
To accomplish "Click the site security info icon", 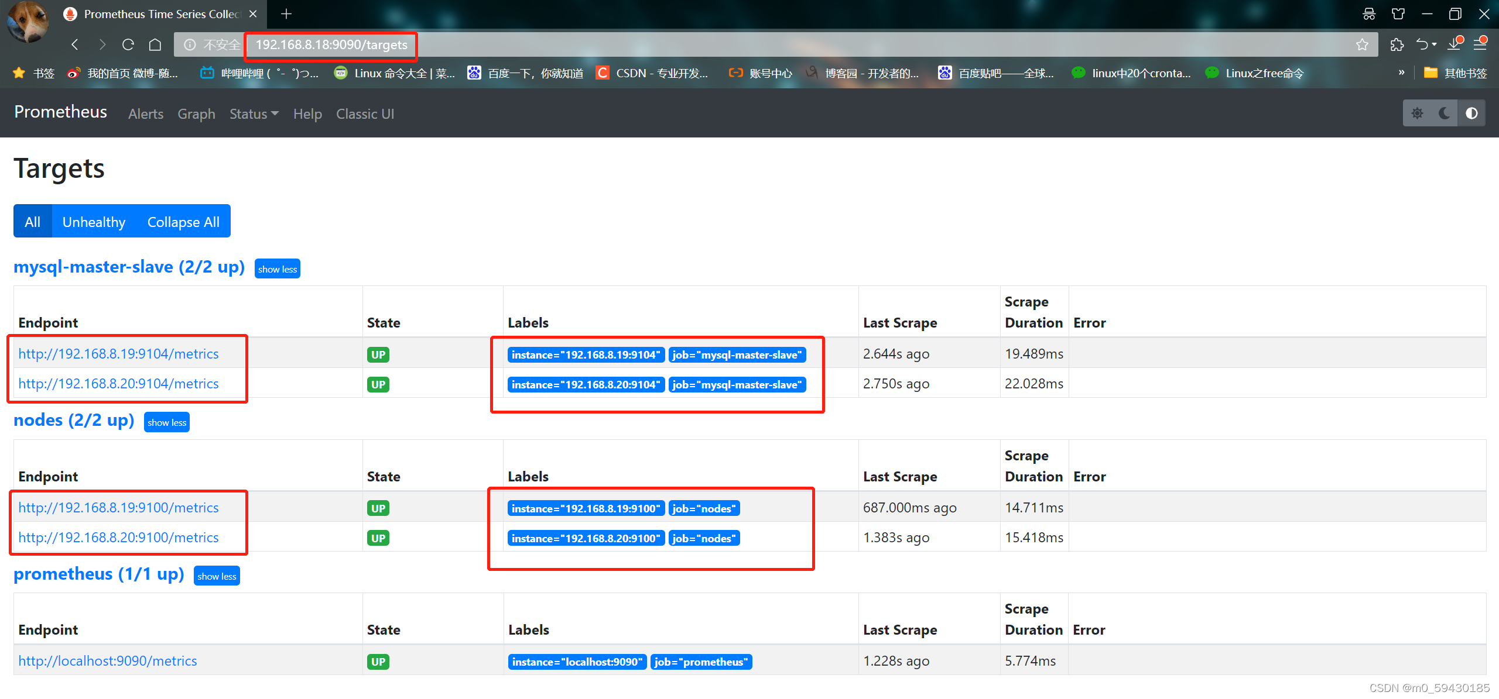I will tap(190, 44).
